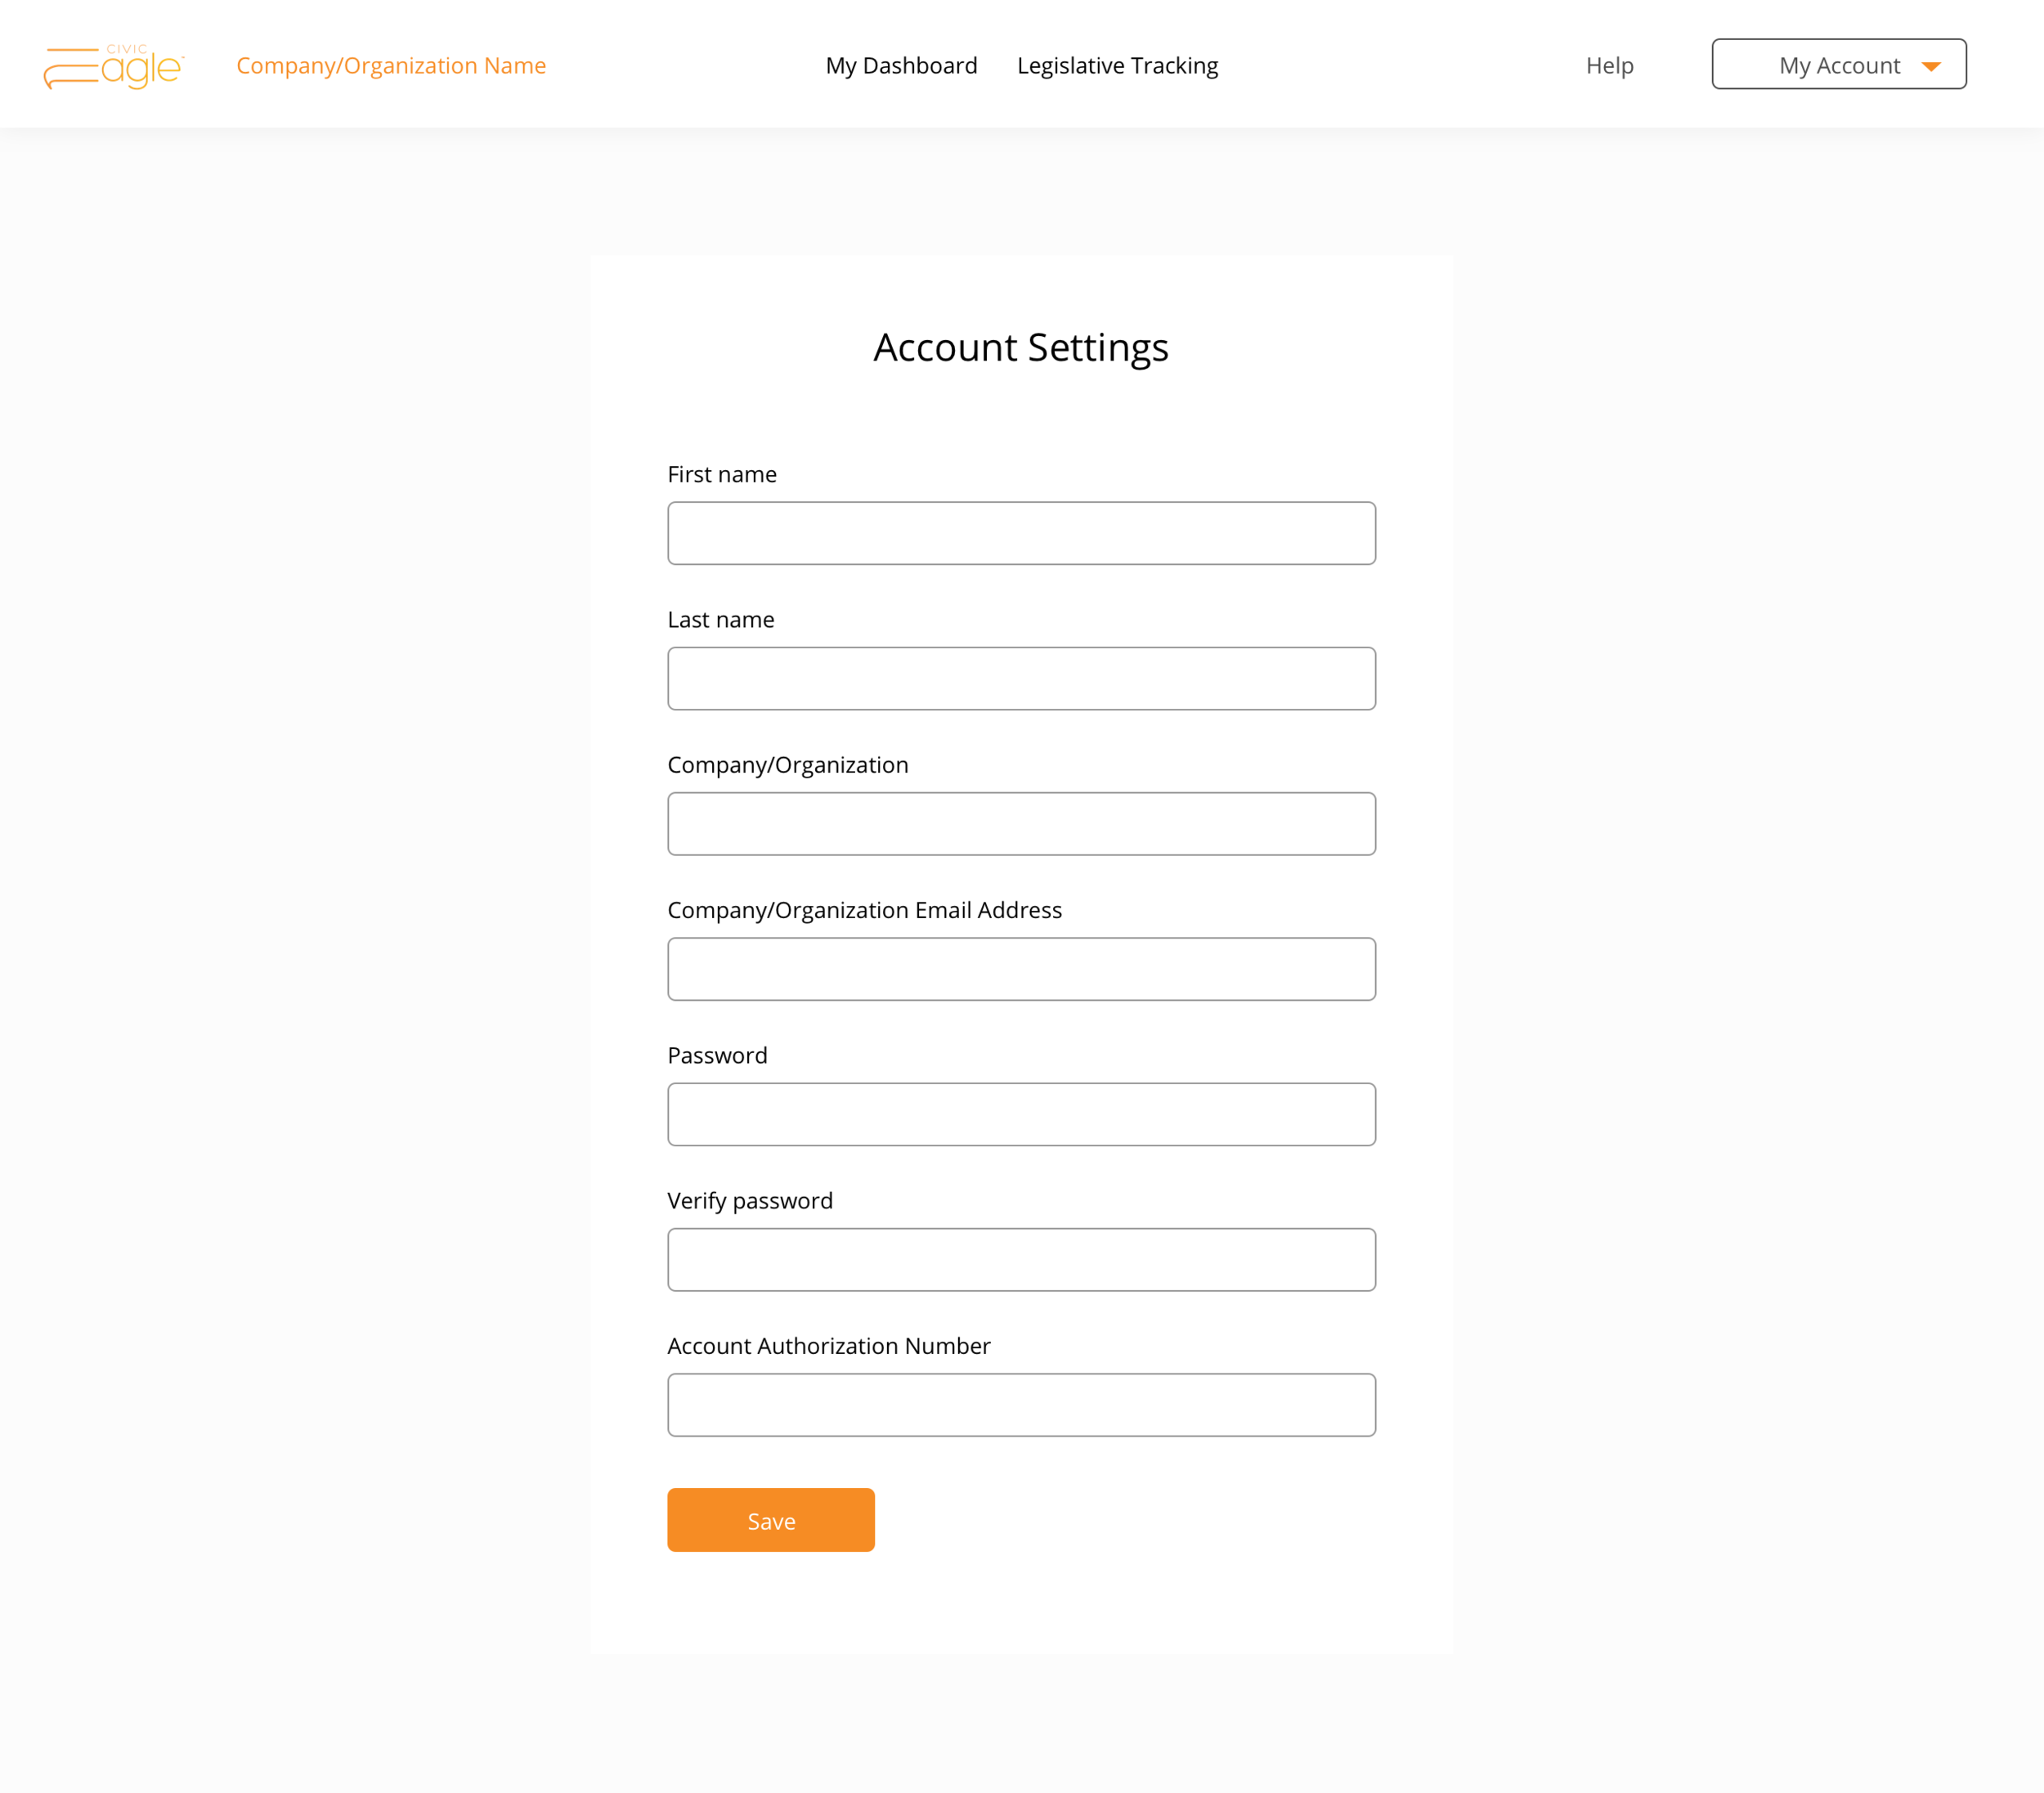Click into the Password field
This screenshot has height=1793, width=2044.
tap(1021, 1114)
